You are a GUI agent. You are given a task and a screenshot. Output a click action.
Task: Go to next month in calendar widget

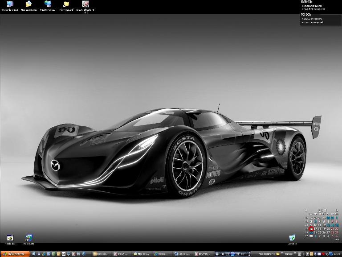point(337,211)
